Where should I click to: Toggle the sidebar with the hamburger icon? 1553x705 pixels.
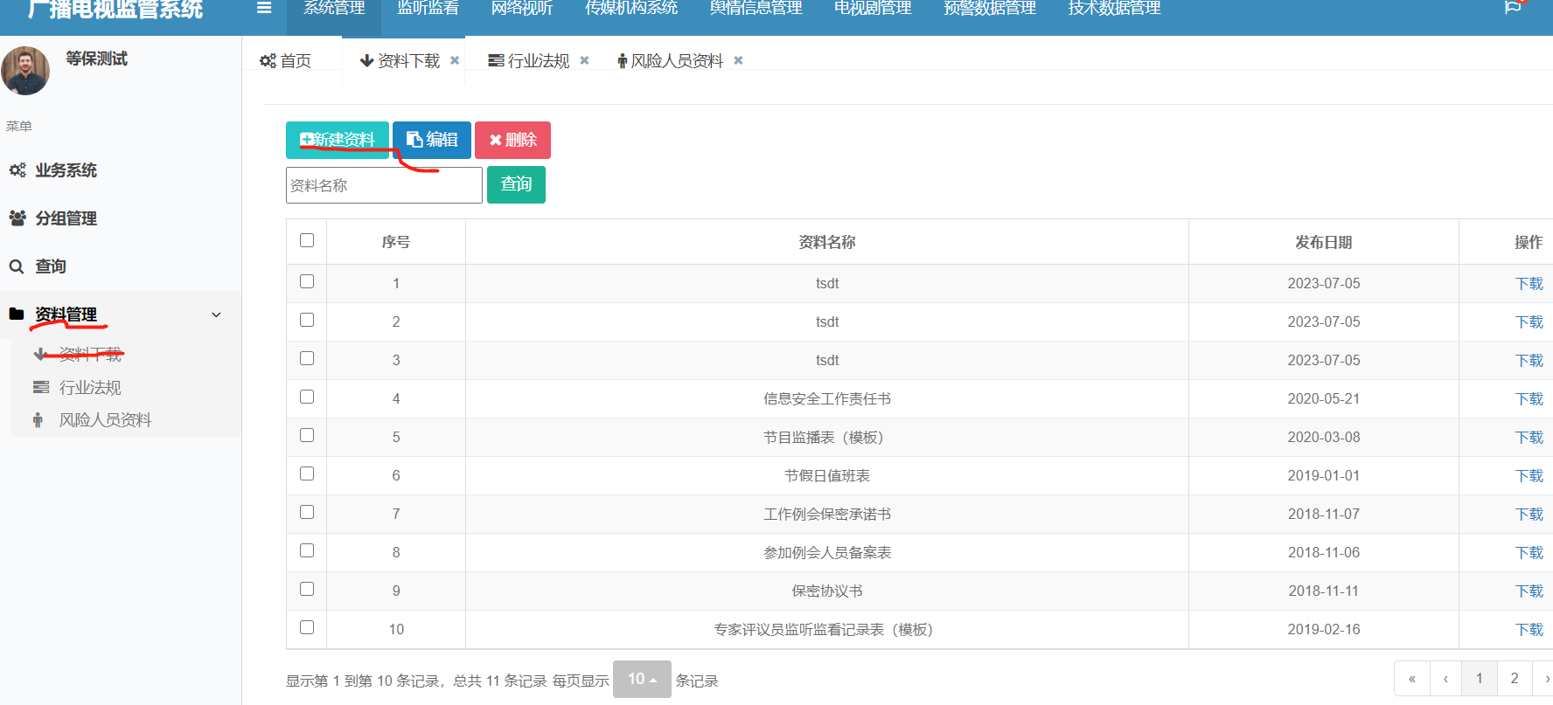(264, 9)
